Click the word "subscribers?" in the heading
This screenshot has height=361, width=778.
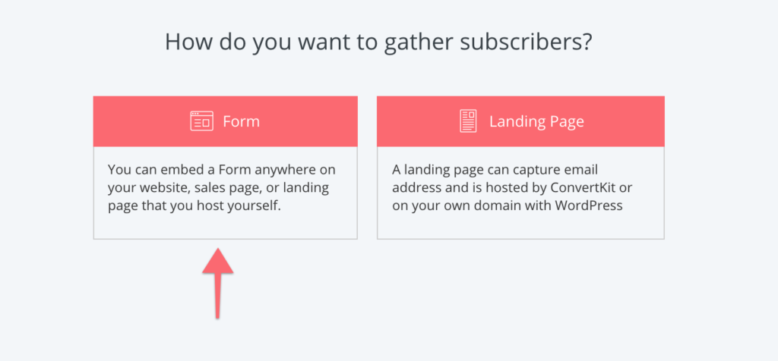tap(526, 42)
